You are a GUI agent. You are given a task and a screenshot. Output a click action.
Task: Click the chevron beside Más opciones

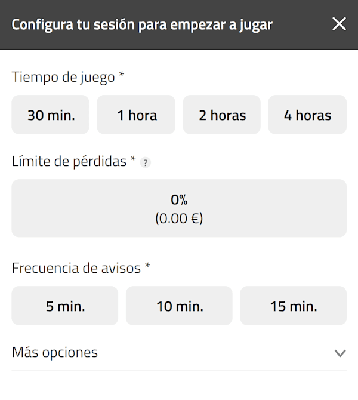pyautogui.click(x=340, y=353)
